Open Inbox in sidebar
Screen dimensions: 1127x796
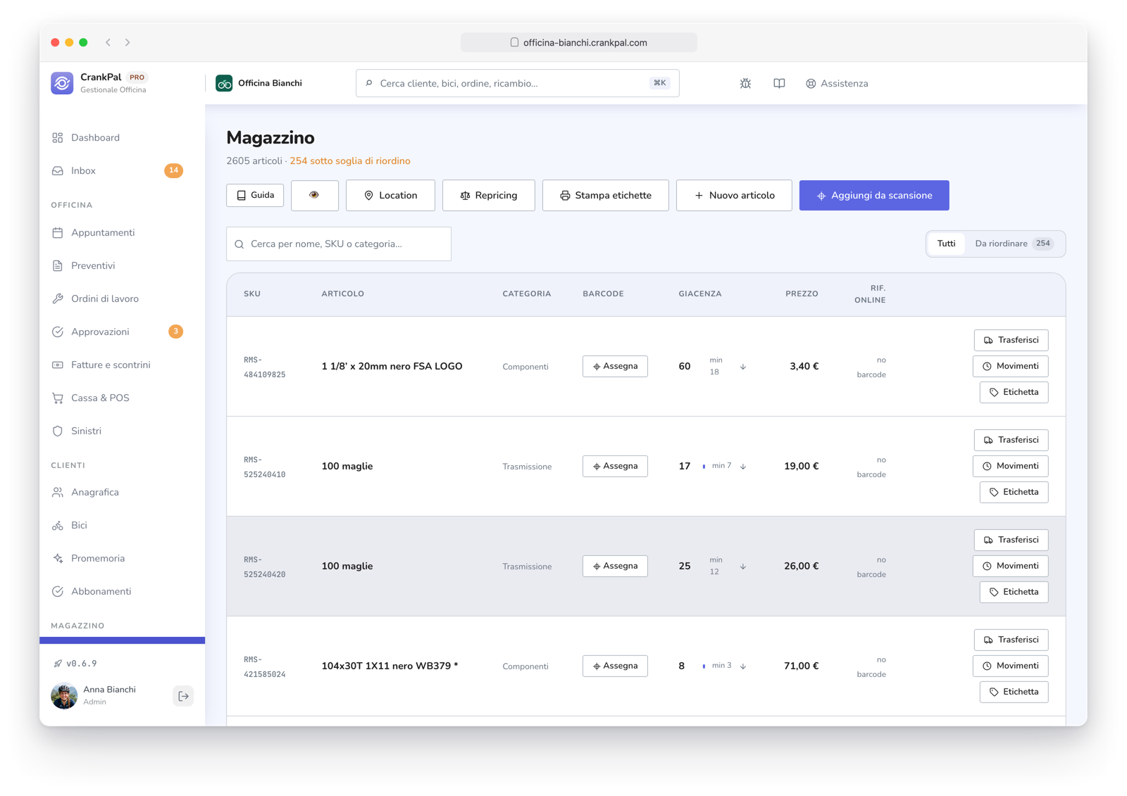click(83, 170)
